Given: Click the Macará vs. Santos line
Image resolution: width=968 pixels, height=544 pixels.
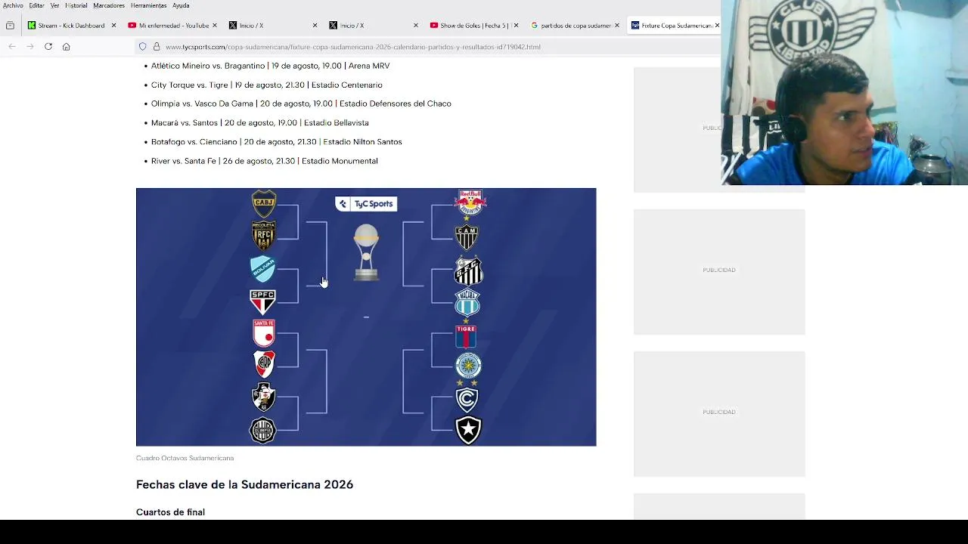Looking at the screenshot, I should (x=260, y=123).
